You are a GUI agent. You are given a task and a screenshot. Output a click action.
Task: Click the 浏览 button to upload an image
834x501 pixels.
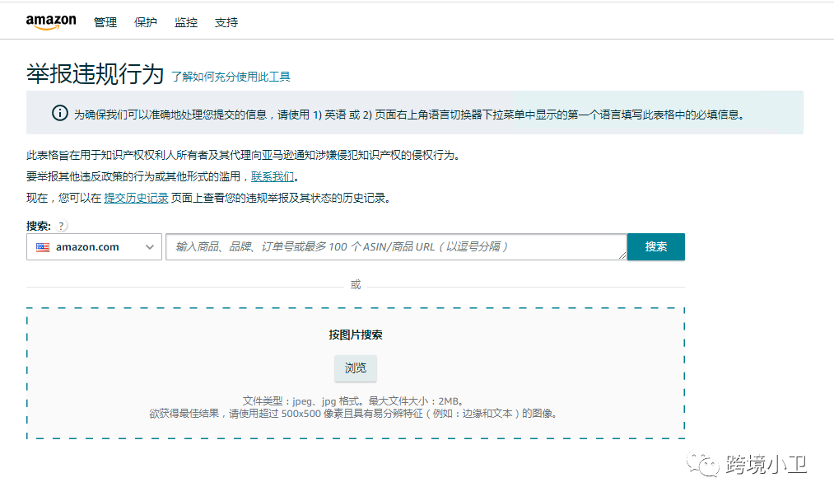[x=356, y=368]
